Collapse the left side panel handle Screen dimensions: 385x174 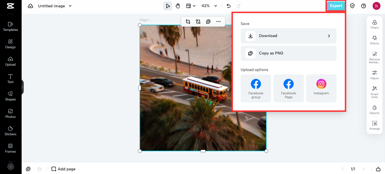click(x=22, y=87)
